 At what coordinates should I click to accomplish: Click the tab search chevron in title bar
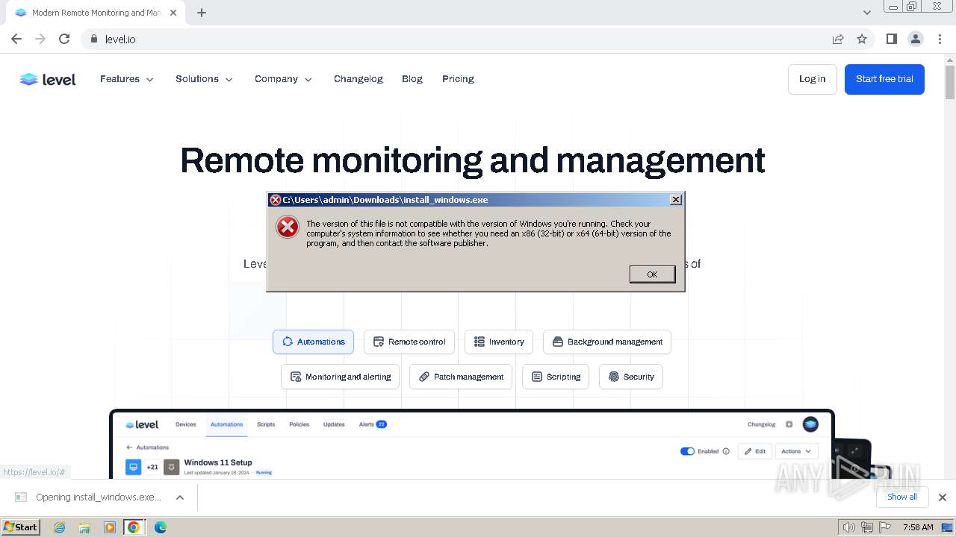866,13
